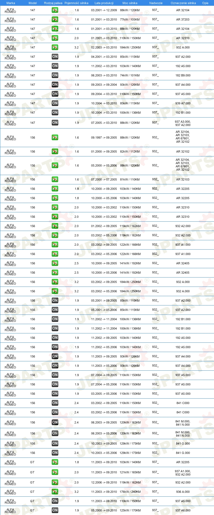Click the petrol icon in the GT 3.2 row
The image size is (214, 515).
click(55, 492)
